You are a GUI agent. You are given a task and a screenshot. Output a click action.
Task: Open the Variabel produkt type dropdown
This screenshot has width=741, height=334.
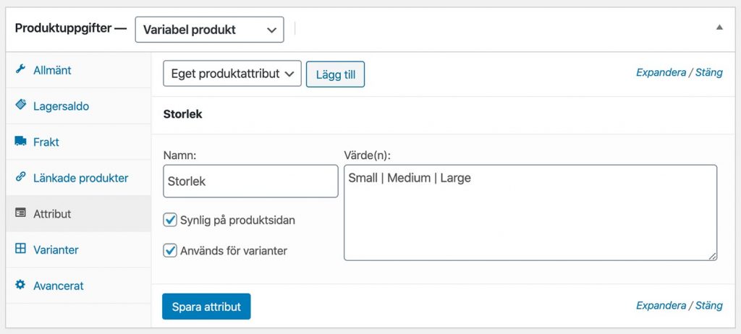point(209,30)
